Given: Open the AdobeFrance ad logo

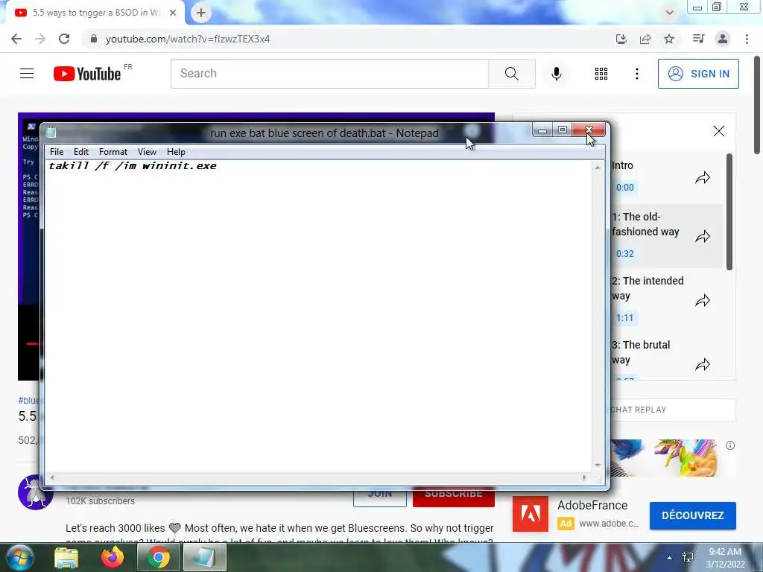Looking at the screenshot, I should pos(531,514).
